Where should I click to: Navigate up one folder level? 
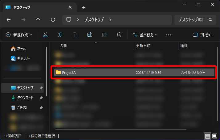[x=38, y=19]
